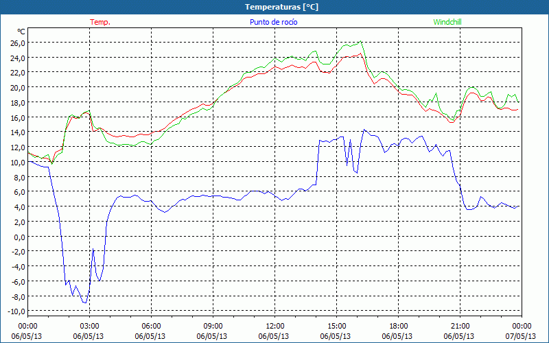
Task: Click the 26,0 y-axis value
Action: (19, 43)
